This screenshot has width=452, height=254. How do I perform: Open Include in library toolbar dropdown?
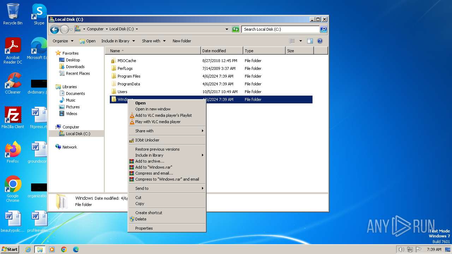pyautogui.click(x=118, y=41)
